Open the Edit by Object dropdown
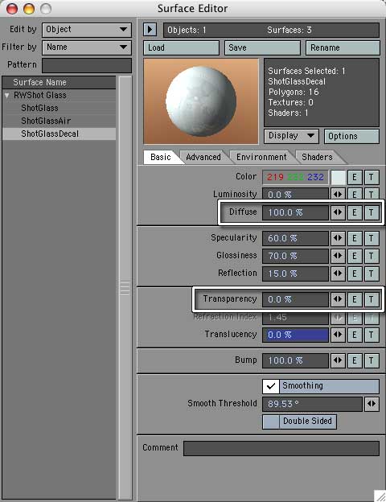 (87, 30)
